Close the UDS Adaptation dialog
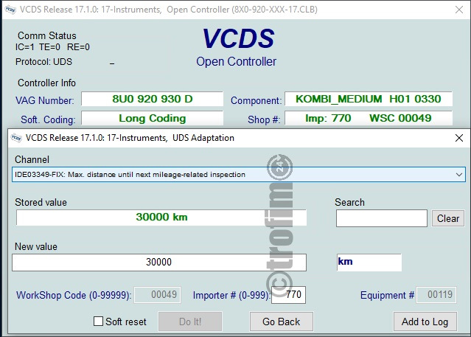This screenshot has height=337, width=471. coord(459,138)
